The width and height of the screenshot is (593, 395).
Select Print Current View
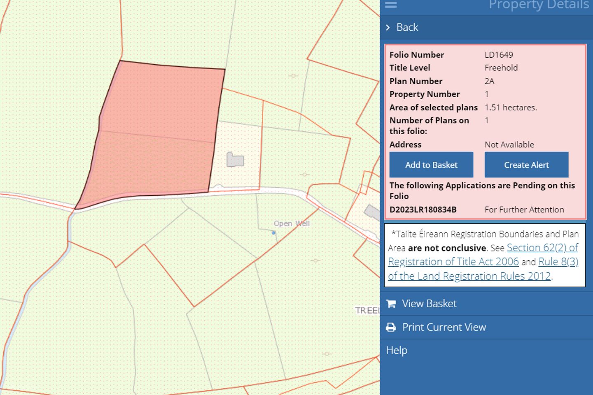tap(444, 328)
